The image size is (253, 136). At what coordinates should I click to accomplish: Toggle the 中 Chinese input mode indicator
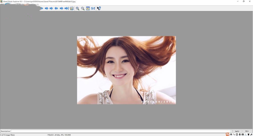(x=231, y=134)
